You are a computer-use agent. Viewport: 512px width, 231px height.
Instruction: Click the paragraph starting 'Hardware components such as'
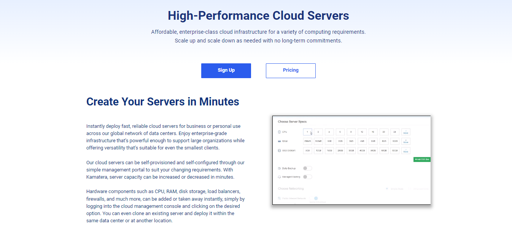coord(165,206)
